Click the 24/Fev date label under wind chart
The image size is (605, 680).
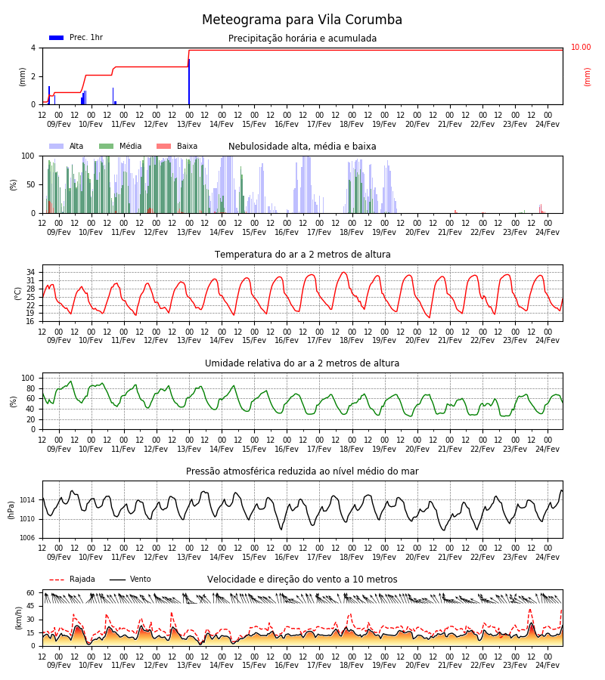click(548, 665)
